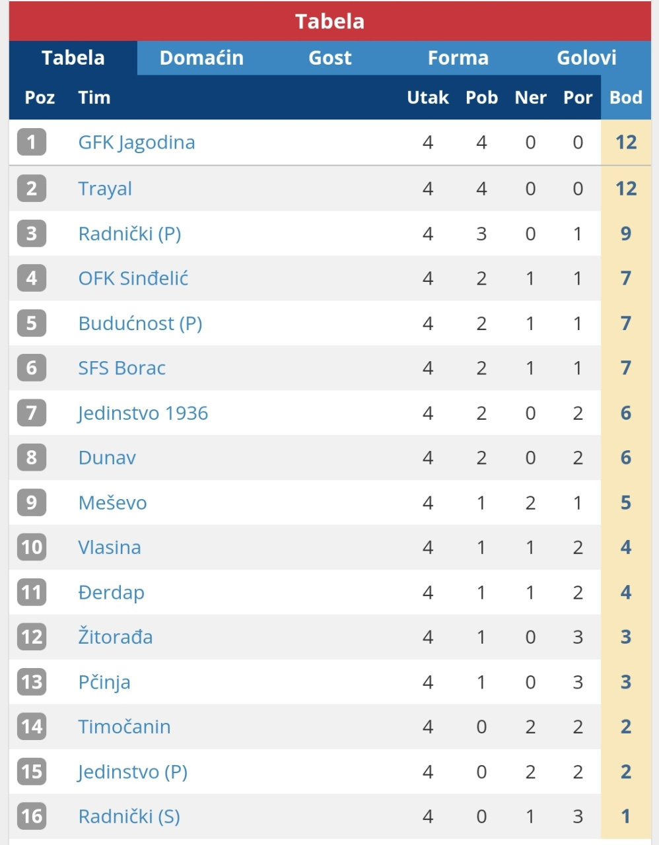Click the Utak column header
Viewport: 659px width, 845px height.
(x=427, y=98)
